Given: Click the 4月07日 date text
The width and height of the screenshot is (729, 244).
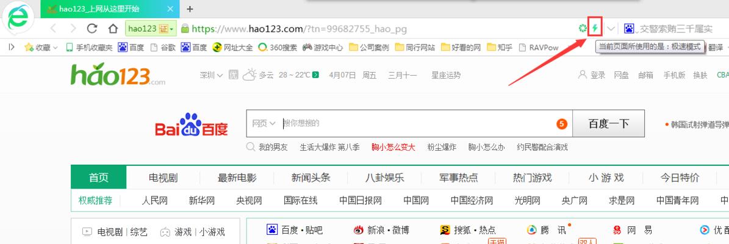Looking at the screenshot, I should pos(342,75).
